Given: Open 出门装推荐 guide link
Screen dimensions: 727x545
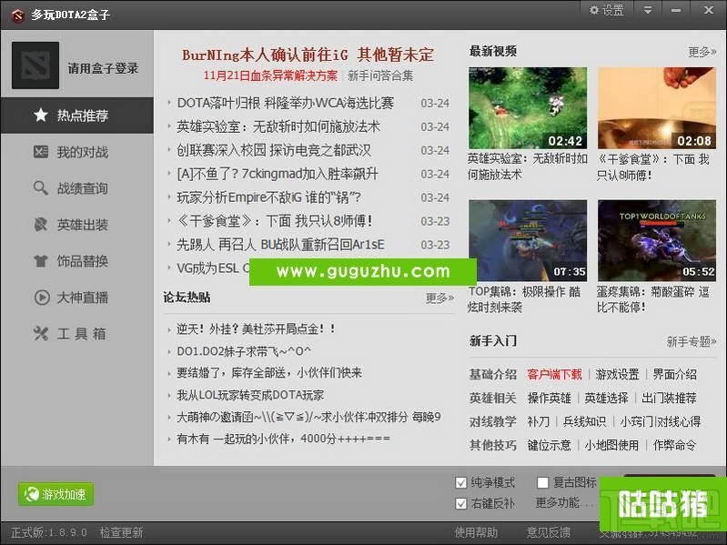Looking at the screenshot, I should [669, 399].
